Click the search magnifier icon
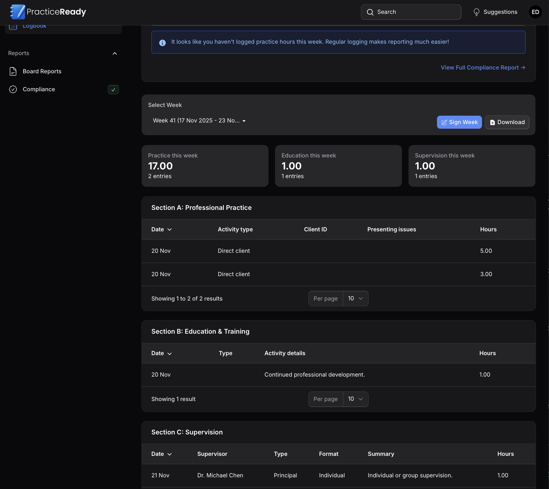549x489 pixels. pyautogui.click(x=370, y=12)
